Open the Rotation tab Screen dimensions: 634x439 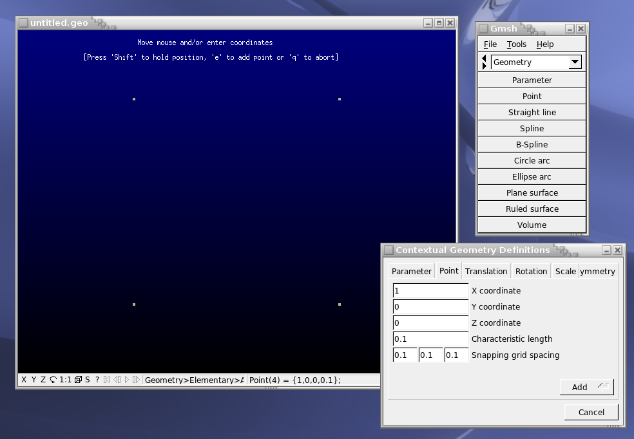(x=531, y=271)
